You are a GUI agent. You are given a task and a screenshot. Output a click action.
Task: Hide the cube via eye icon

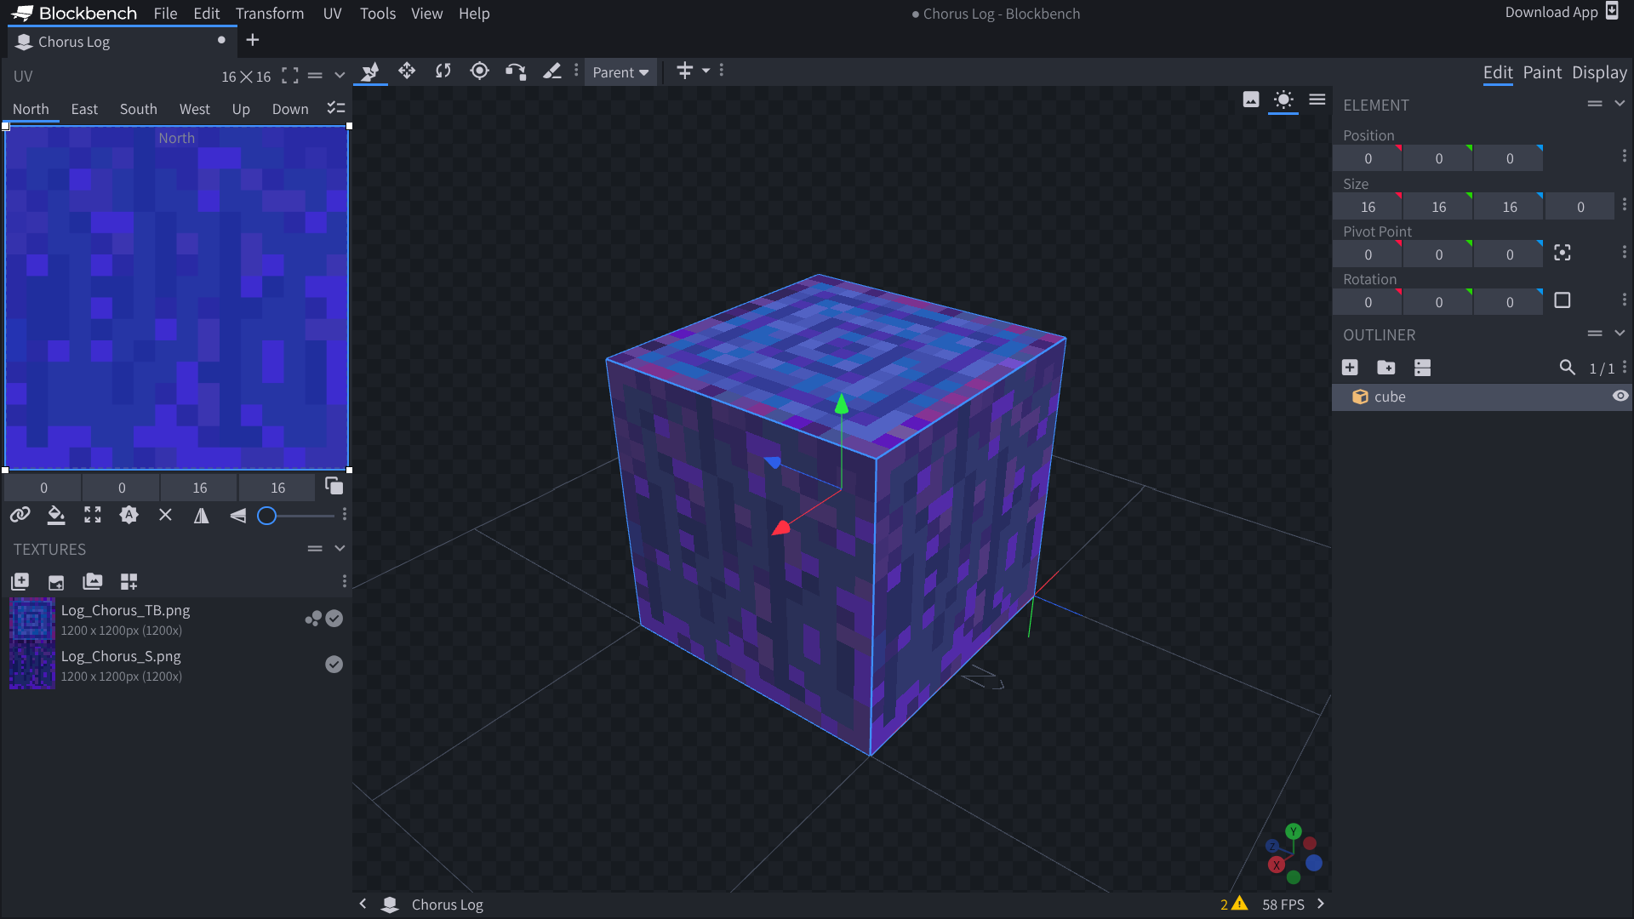tap(1620, 397)
